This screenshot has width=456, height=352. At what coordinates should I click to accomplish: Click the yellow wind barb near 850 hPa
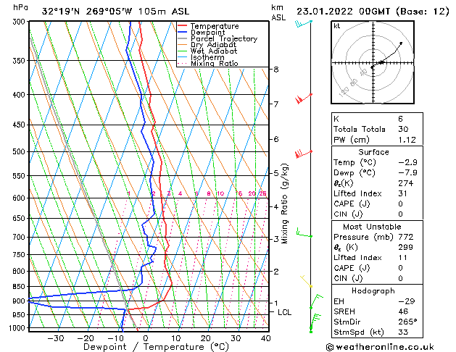pyautogui.click(x=306, y=281)
